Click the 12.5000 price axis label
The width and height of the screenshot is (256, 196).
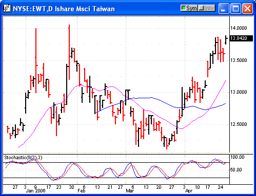click(239, 124)
